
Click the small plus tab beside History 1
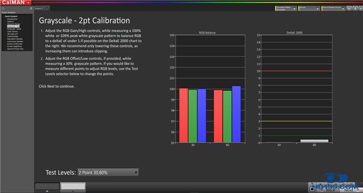(47, 9)
